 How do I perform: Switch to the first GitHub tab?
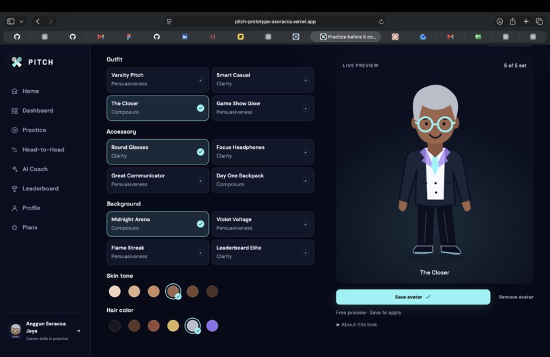point(17,36)
